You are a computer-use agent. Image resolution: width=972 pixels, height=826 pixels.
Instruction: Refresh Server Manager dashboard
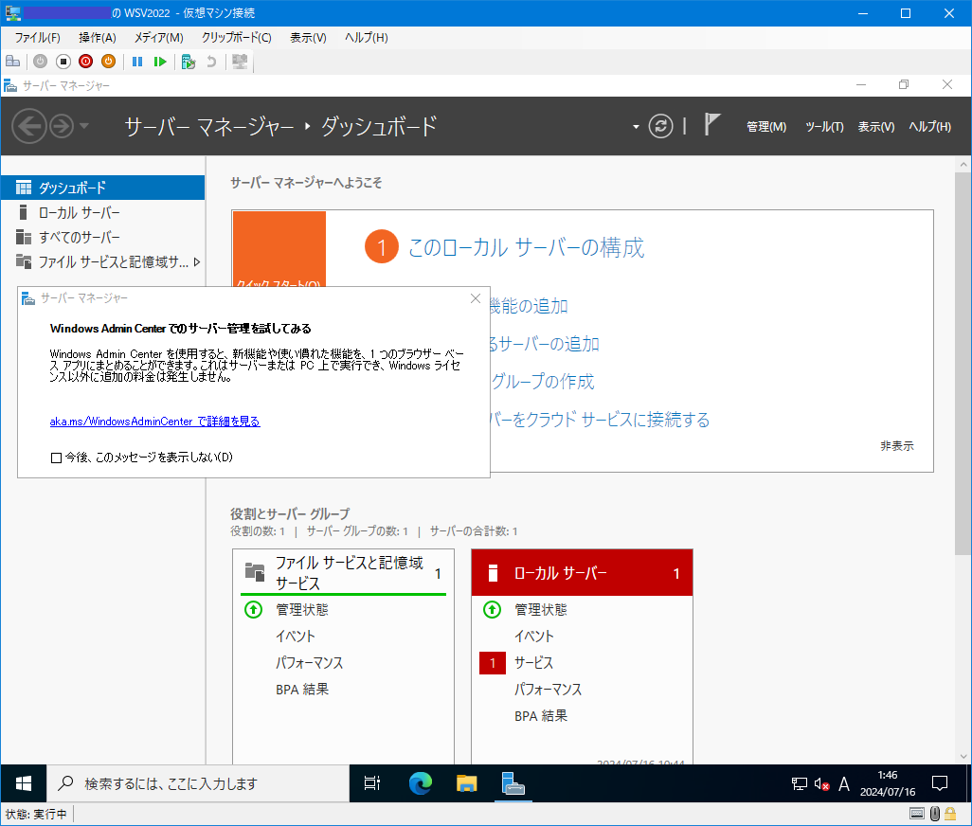click(x=660, y=126)
